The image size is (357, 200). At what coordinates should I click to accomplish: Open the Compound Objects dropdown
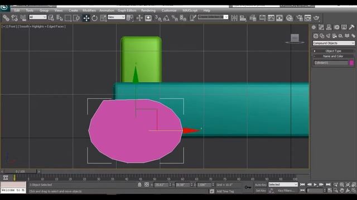pyautogui.click(x=334, y=43)
